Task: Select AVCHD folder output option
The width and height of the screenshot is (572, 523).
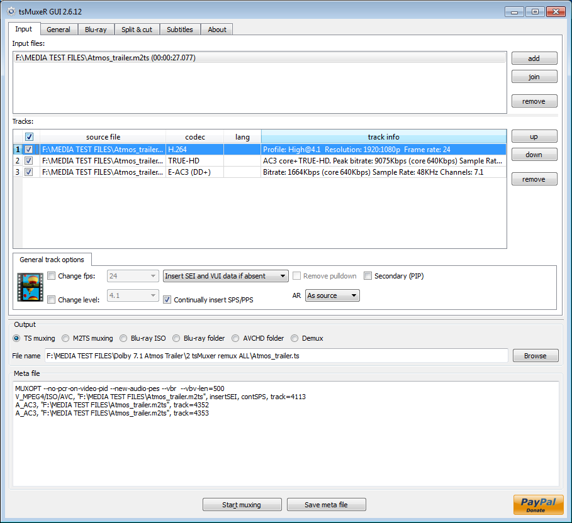Action: 235,338
